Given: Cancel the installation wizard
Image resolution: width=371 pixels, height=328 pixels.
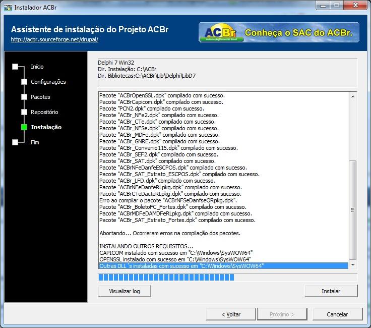Looking at the screenshot, I should click(337, 314).
